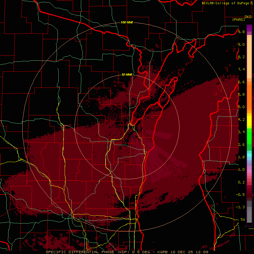Pick the bright green band in color scale
The width and height of the screenshot is (254, 254).
(249, 136)
